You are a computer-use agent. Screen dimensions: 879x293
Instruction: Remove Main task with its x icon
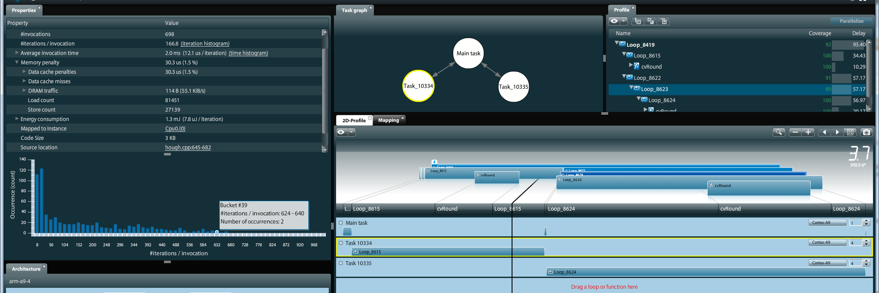341,223
